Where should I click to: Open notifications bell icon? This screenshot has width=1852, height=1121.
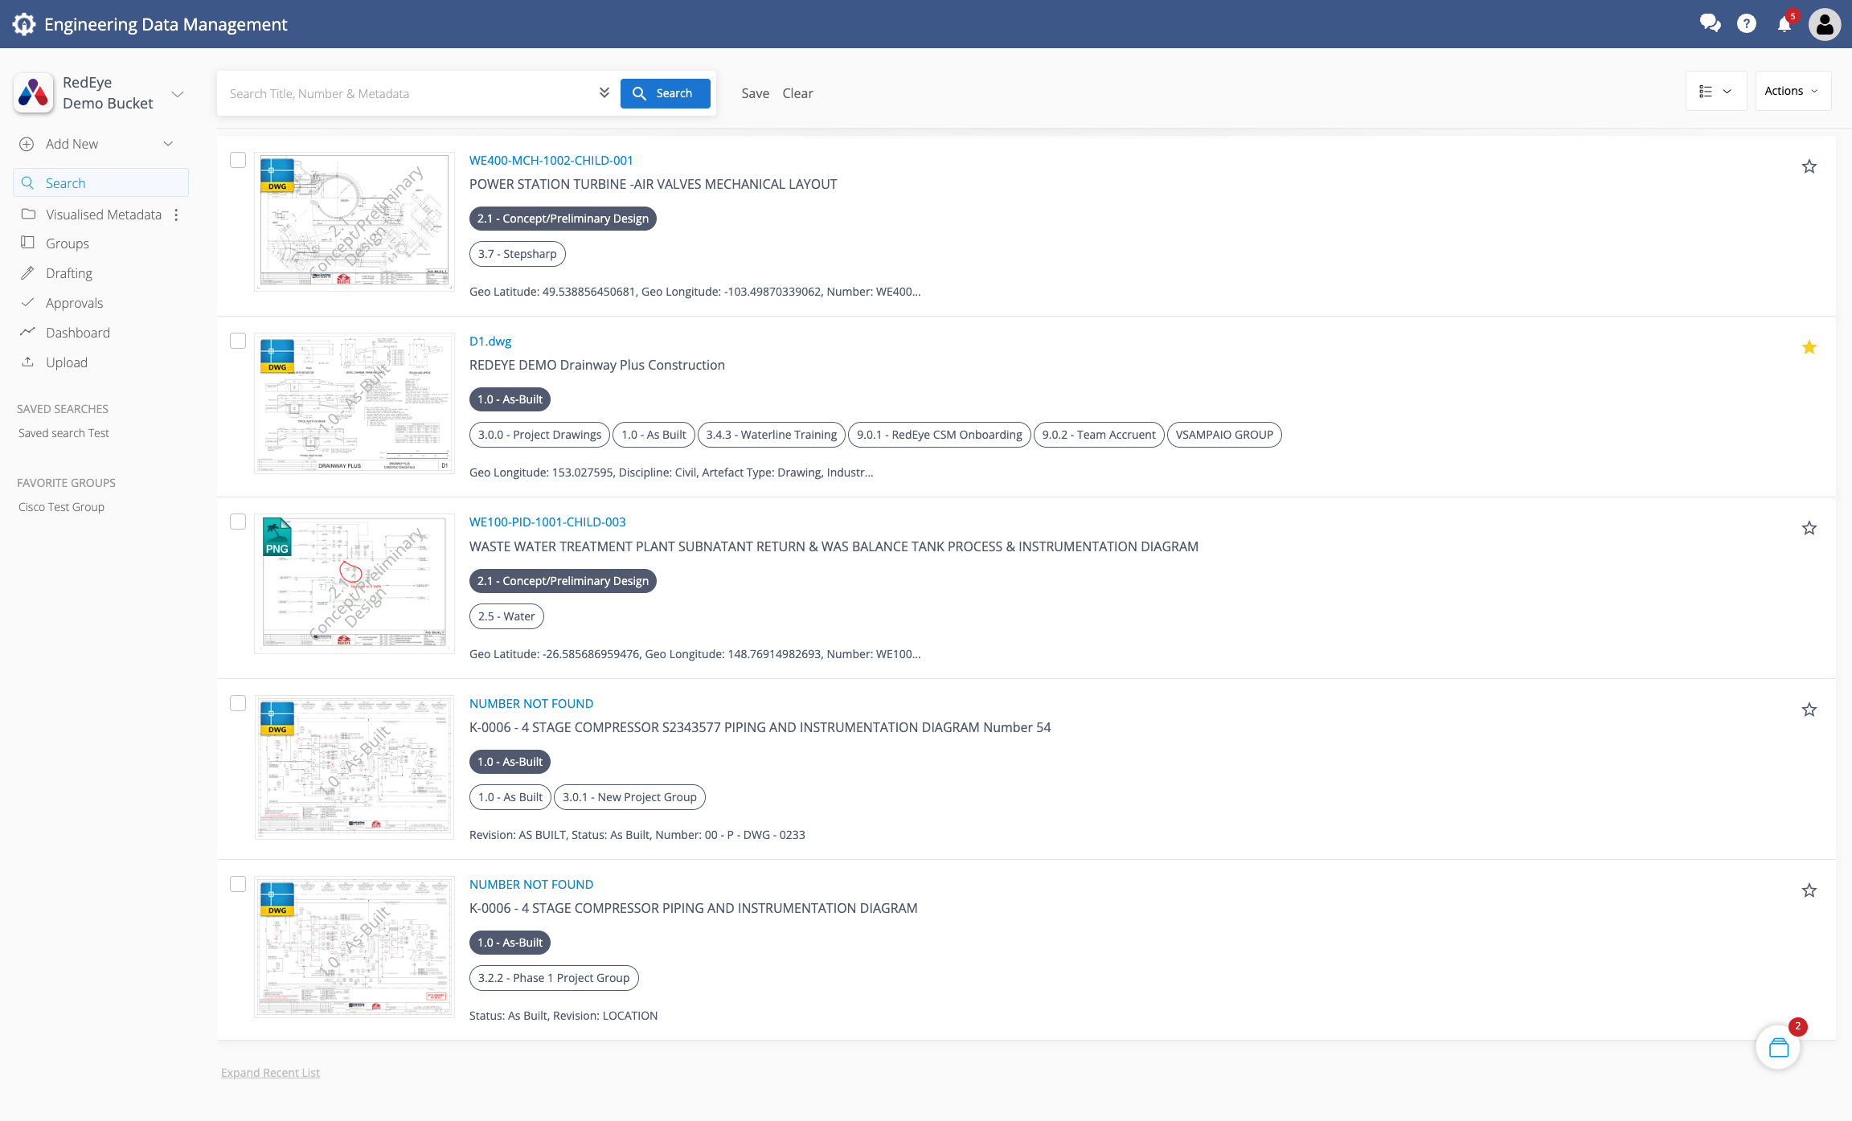coord(1784,23)
